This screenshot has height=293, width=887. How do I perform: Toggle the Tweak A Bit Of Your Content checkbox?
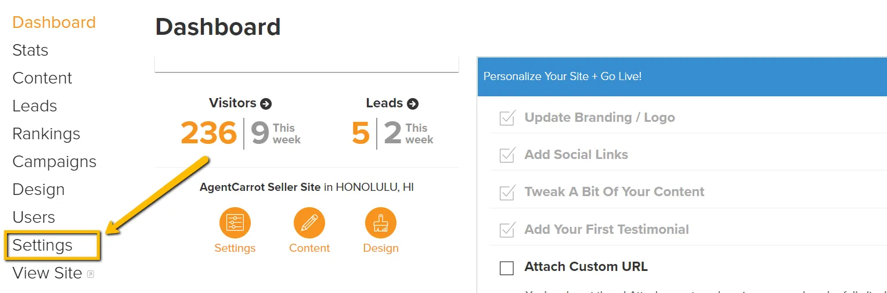click(x=507, y=192)
